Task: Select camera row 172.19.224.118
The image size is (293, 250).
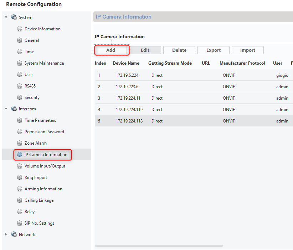Action: (194, 121)
